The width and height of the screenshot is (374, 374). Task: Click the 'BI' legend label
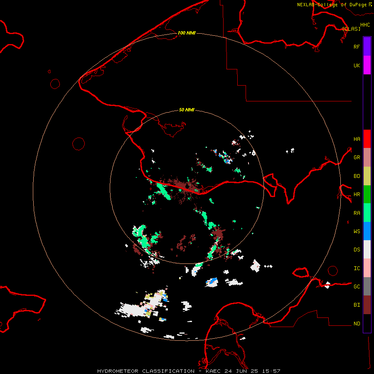(357, 305)
